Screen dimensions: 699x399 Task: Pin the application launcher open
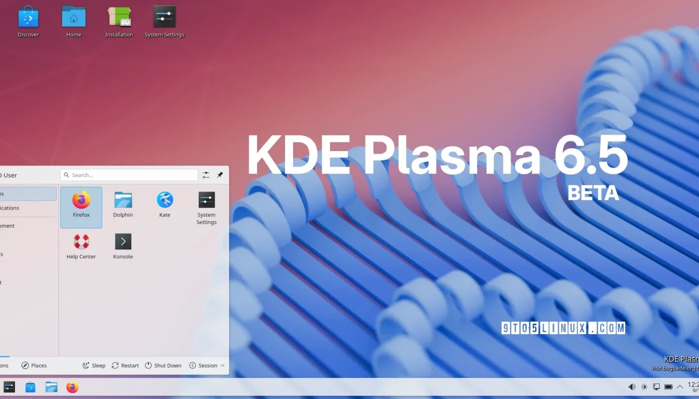coord(220,175)
